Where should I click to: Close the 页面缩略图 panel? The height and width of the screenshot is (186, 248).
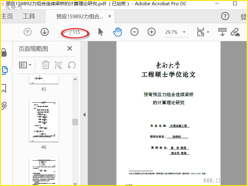tap(70, 48)
